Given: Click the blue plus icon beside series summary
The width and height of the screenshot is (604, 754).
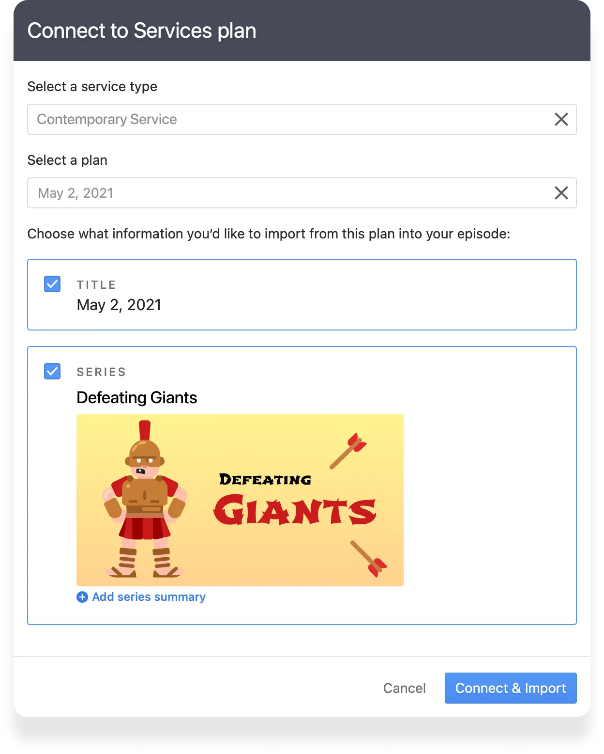Looking at the screenshot, I should click(82, 597).
